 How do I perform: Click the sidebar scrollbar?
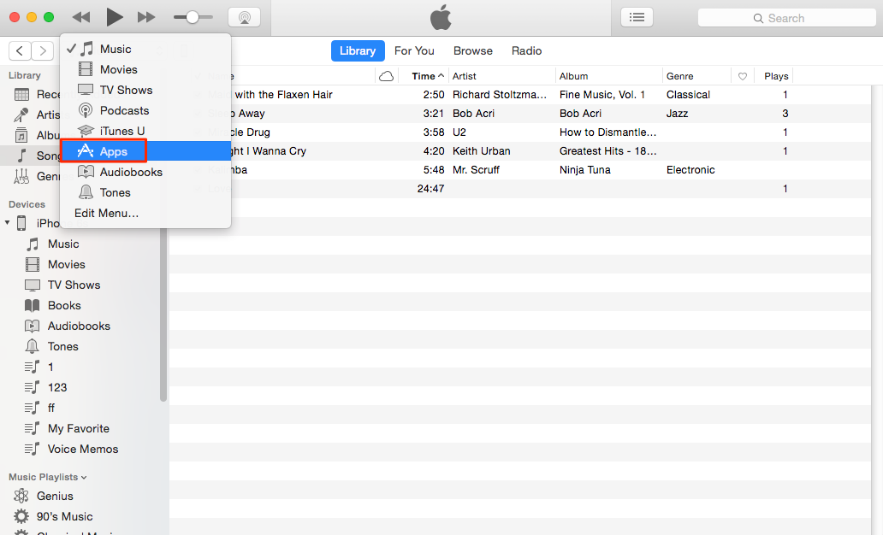click(x=163, y=315)
